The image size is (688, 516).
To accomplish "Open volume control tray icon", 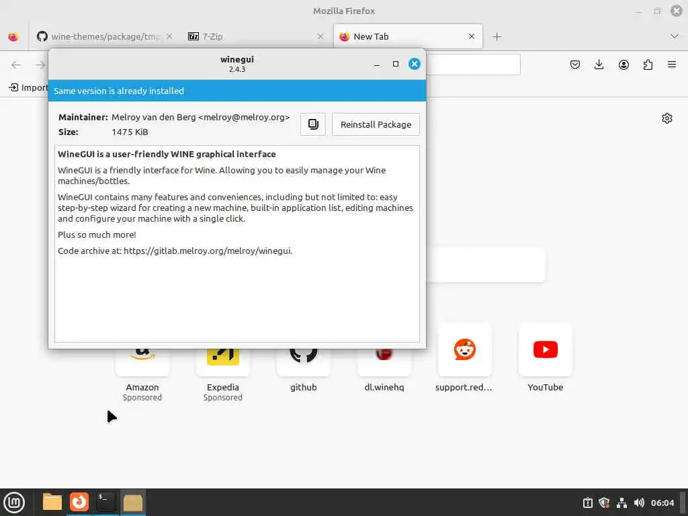I will 639,503.
